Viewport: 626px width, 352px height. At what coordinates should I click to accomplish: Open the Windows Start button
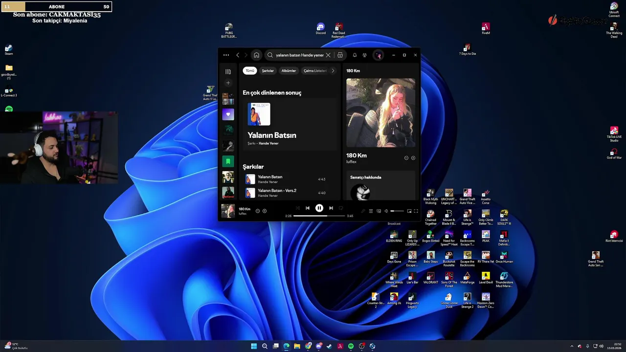coord(254,346)
